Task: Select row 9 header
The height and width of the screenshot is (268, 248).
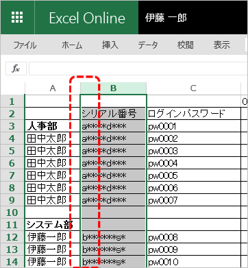Action: click(12, 200)
